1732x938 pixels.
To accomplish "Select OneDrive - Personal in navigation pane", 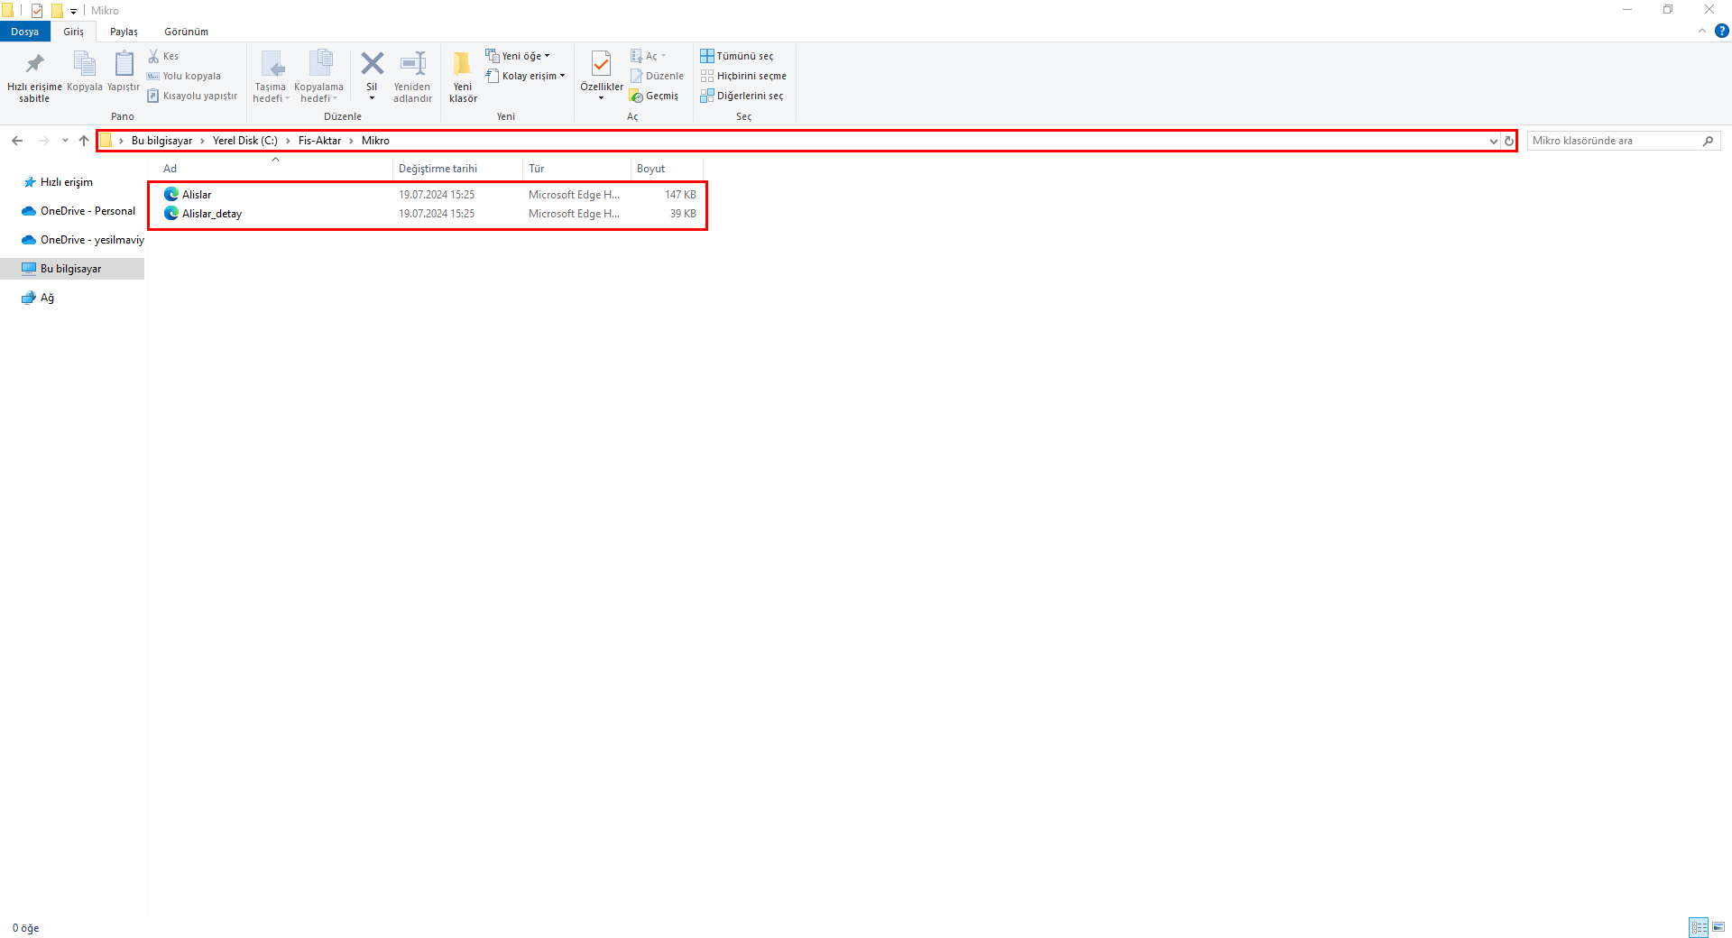I will 88,211.
